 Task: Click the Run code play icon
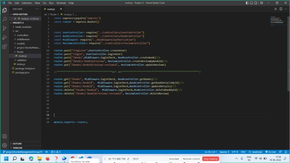[x=276, y=9]
